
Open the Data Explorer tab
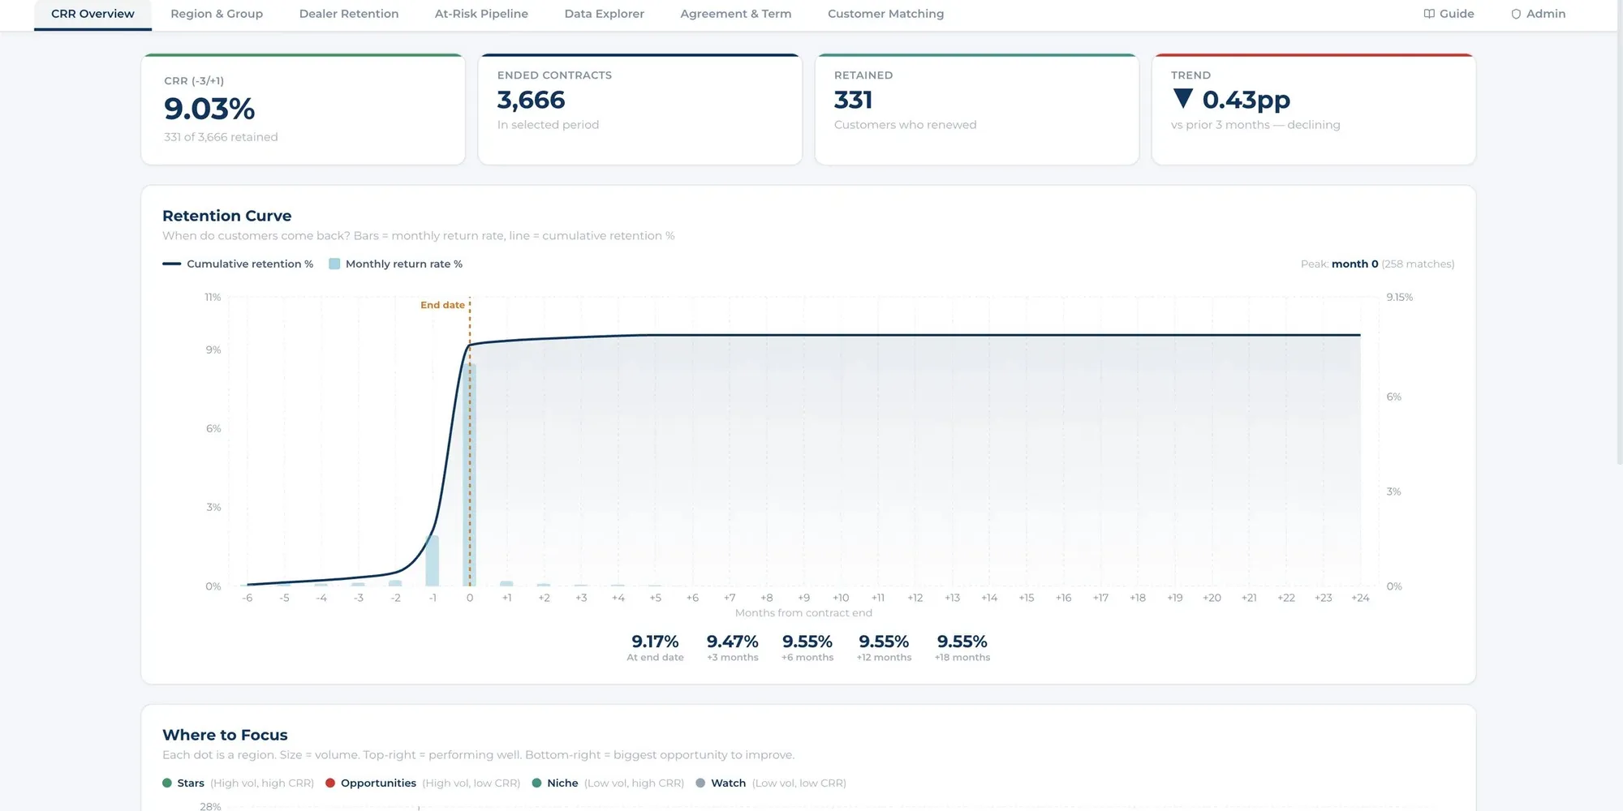(x=605, y=14)
